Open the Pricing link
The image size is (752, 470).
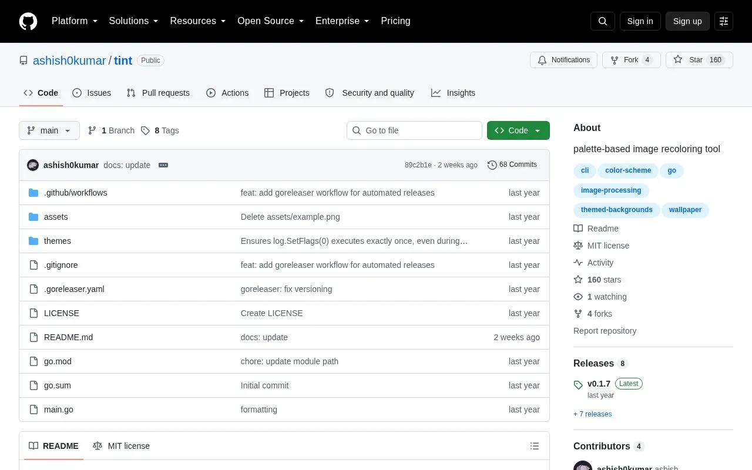pos(395,21)
